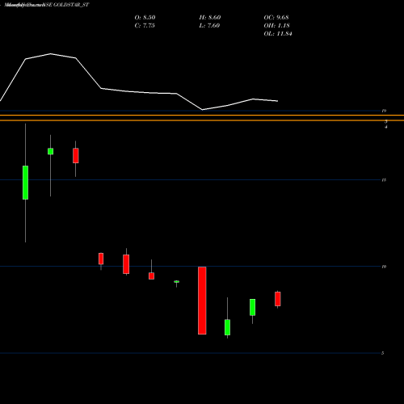The height and width of the screenshot is (404, 404).
Task: Select the tallest green candle with long wicks
Action: click(25, 183)
